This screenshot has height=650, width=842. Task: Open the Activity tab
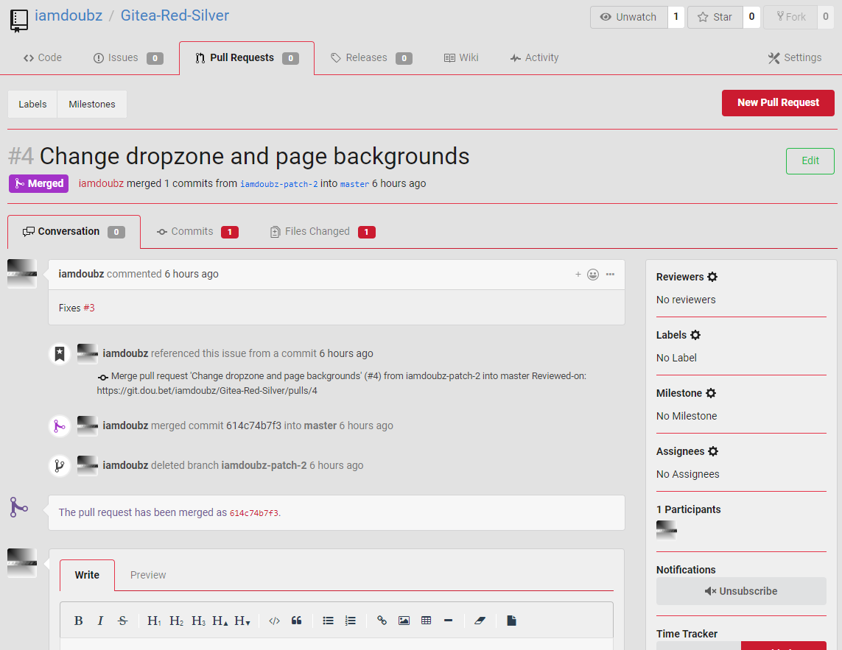(x=534, y=57)
